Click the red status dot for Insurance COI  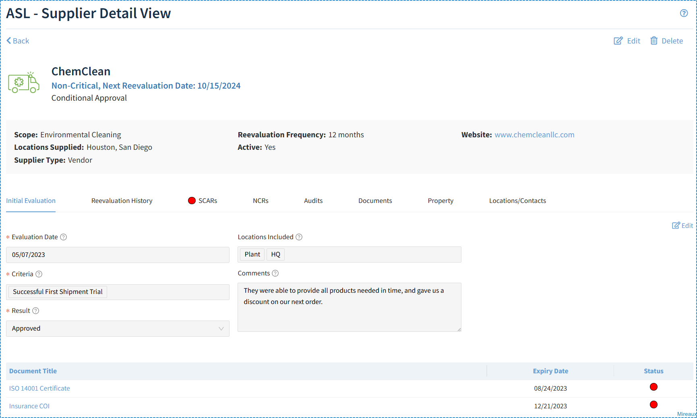coord(654,405)
